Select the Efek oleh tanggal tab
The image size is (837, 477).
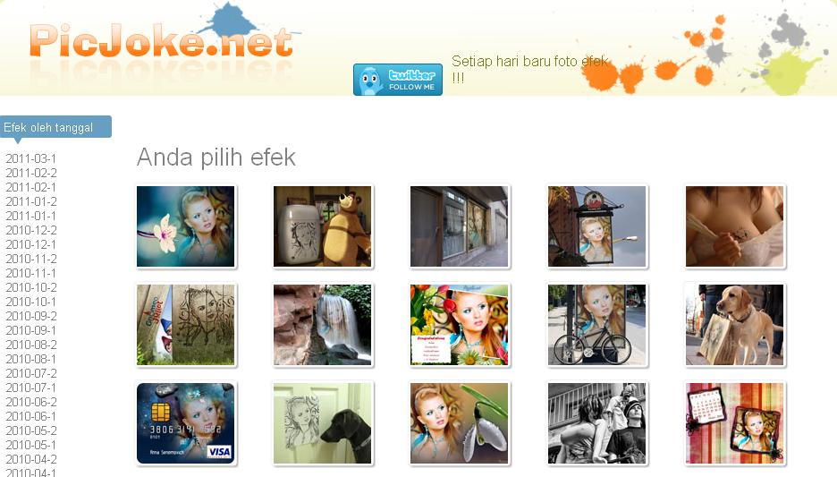pyautogui.click(x=56, y=127)
